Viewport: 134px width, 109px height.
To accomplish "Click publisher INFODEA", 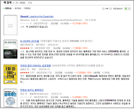I will [40, 45].
